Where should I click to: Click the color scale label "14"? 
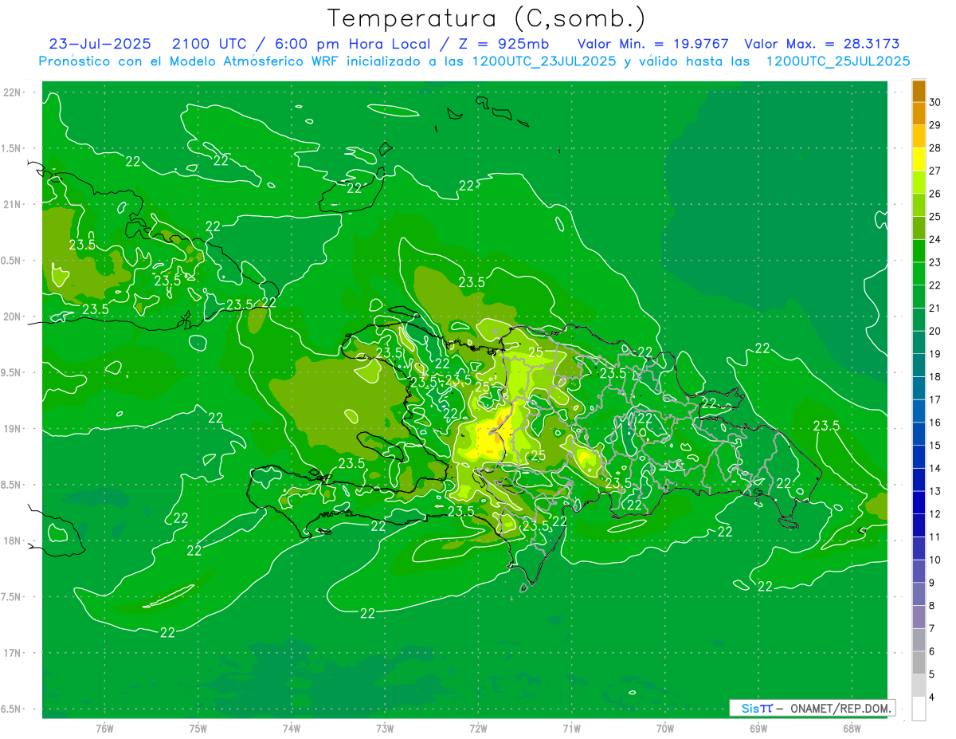(935, 468)
